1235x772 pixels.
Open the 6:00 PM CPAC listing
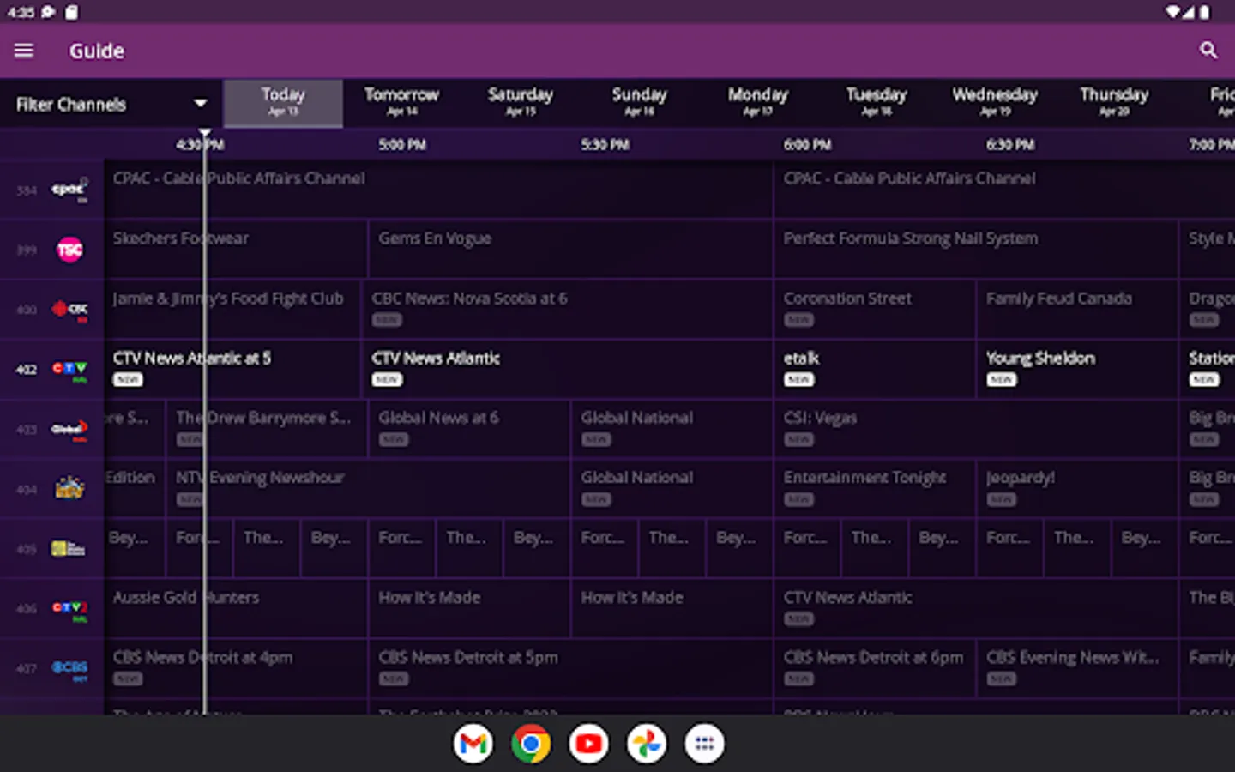pos(1004,189)
